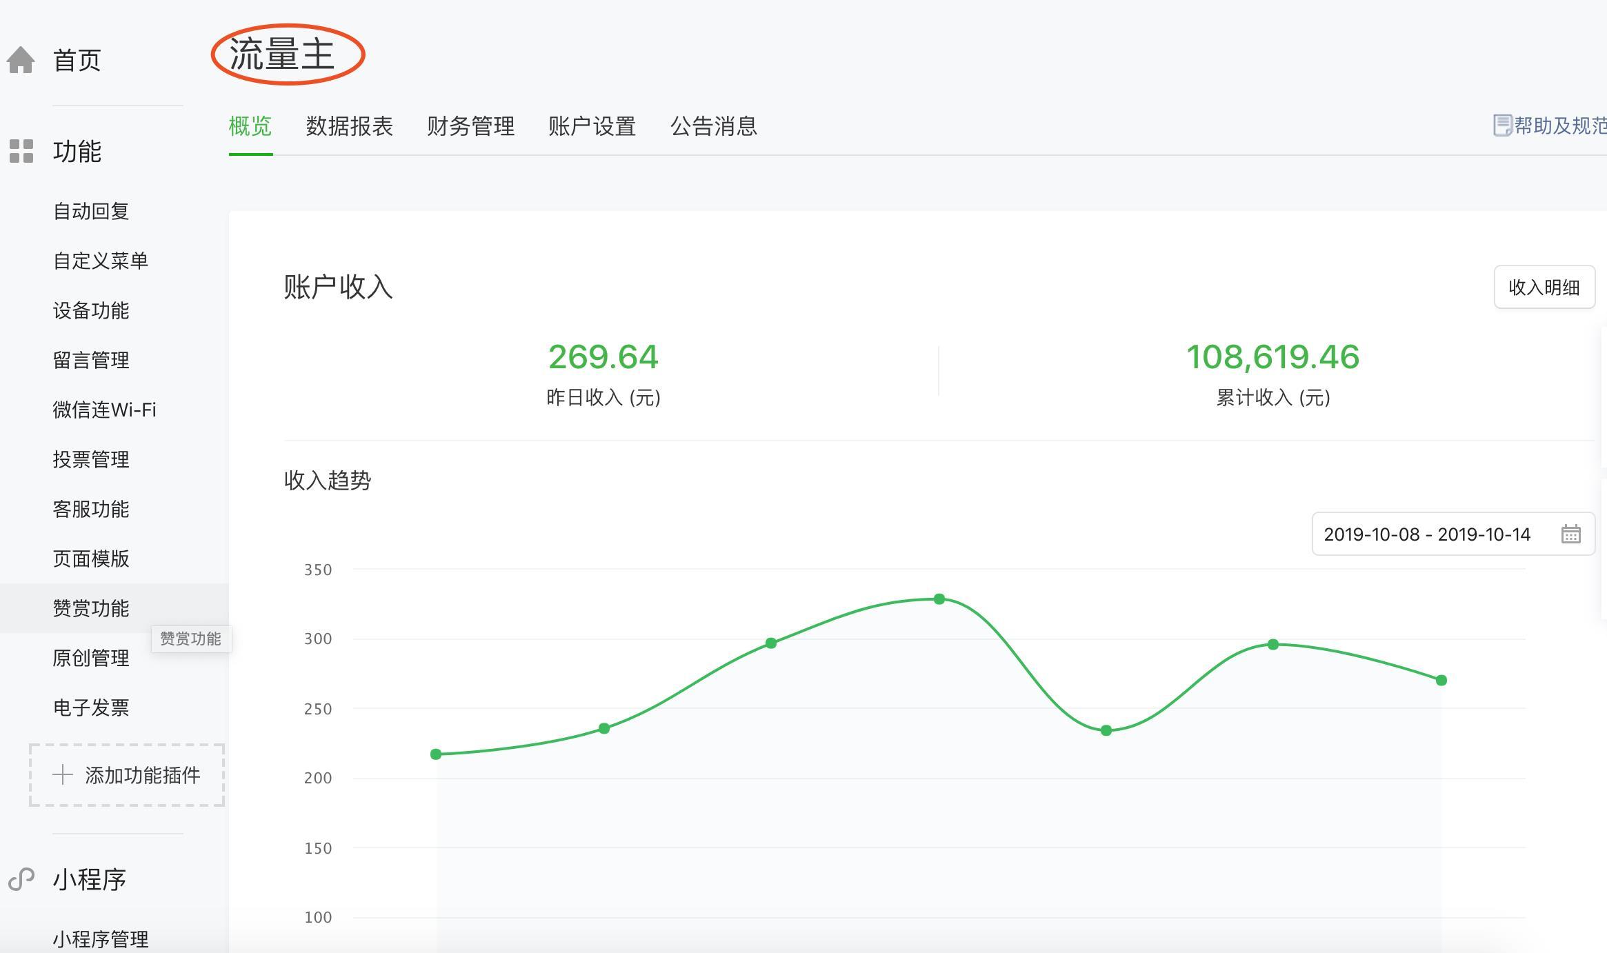
Task: Click cumulative income 108,619.46
Action: click(x=1273, y=357)
